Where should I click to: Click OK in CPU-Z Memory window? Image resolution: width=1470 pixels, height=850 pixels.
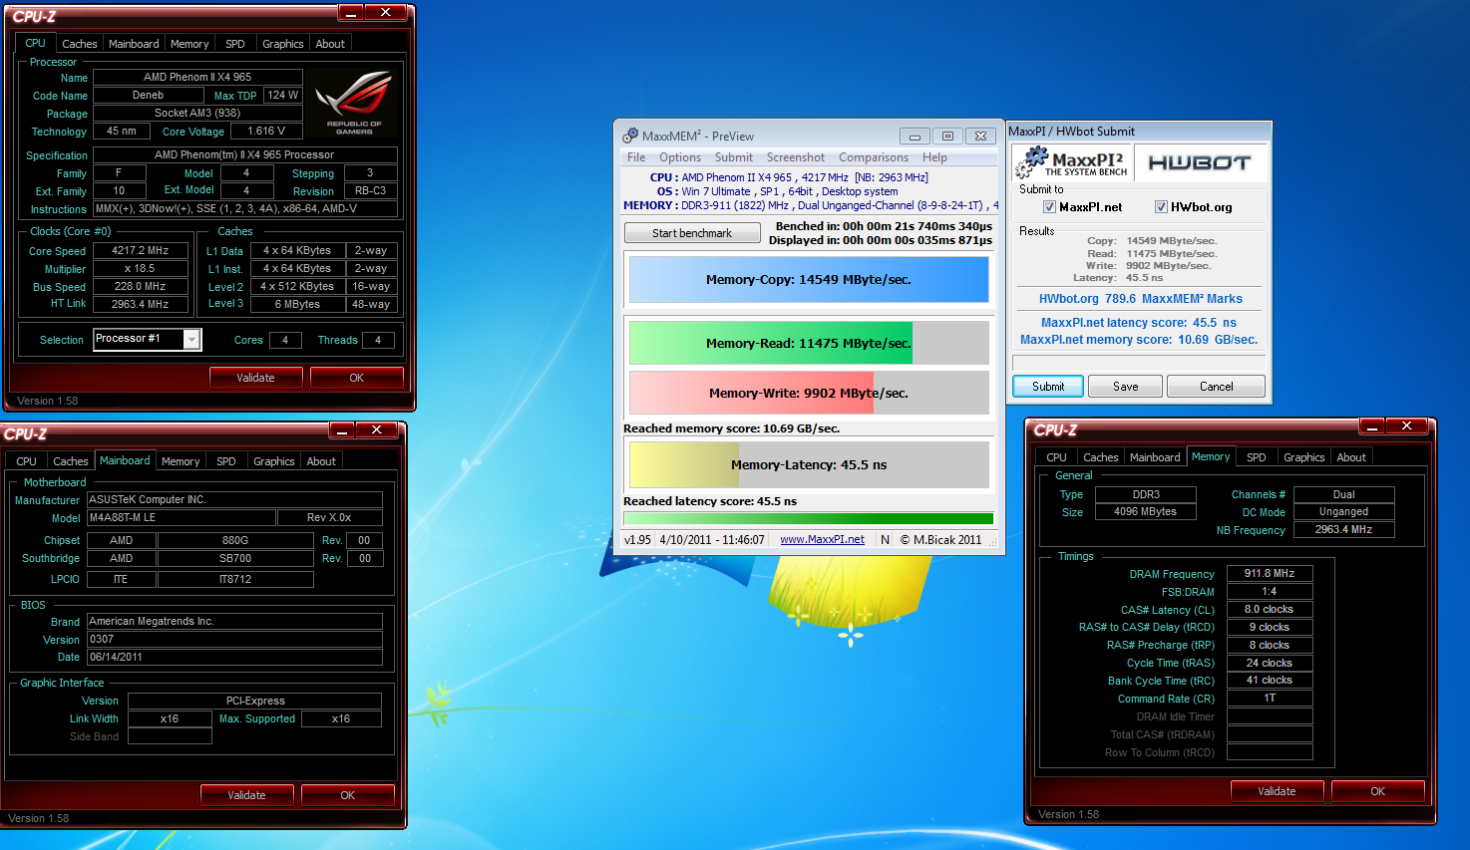tap(1378, 791)
